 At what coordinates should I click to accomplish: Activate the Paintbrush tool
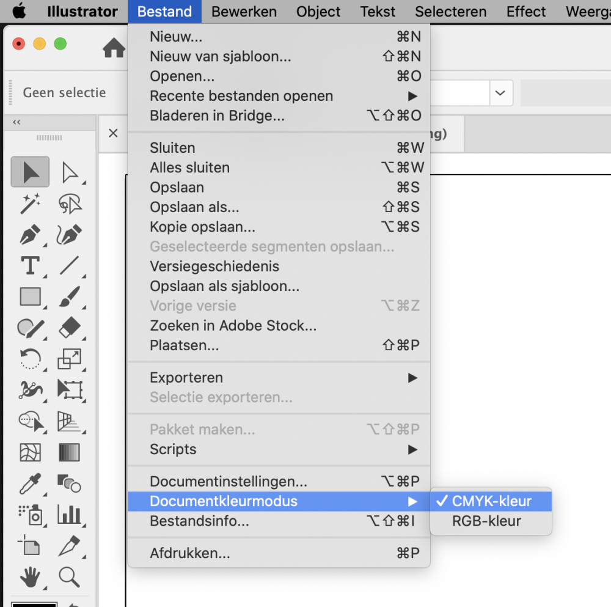click(70, 296)
